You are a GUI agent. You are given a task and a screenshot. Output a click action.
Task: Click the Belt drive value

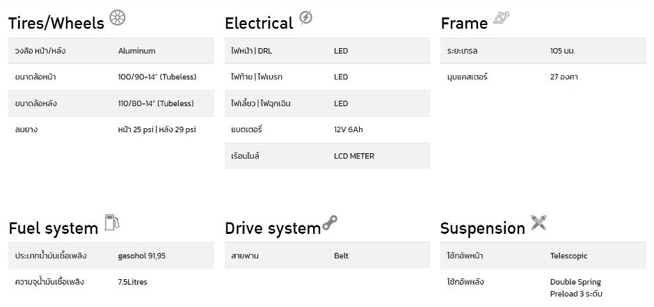click(341, 255)
